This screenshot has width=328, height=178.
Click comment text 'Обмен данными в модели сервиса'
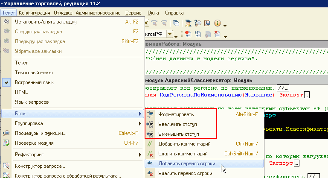[x=201, y=58]
